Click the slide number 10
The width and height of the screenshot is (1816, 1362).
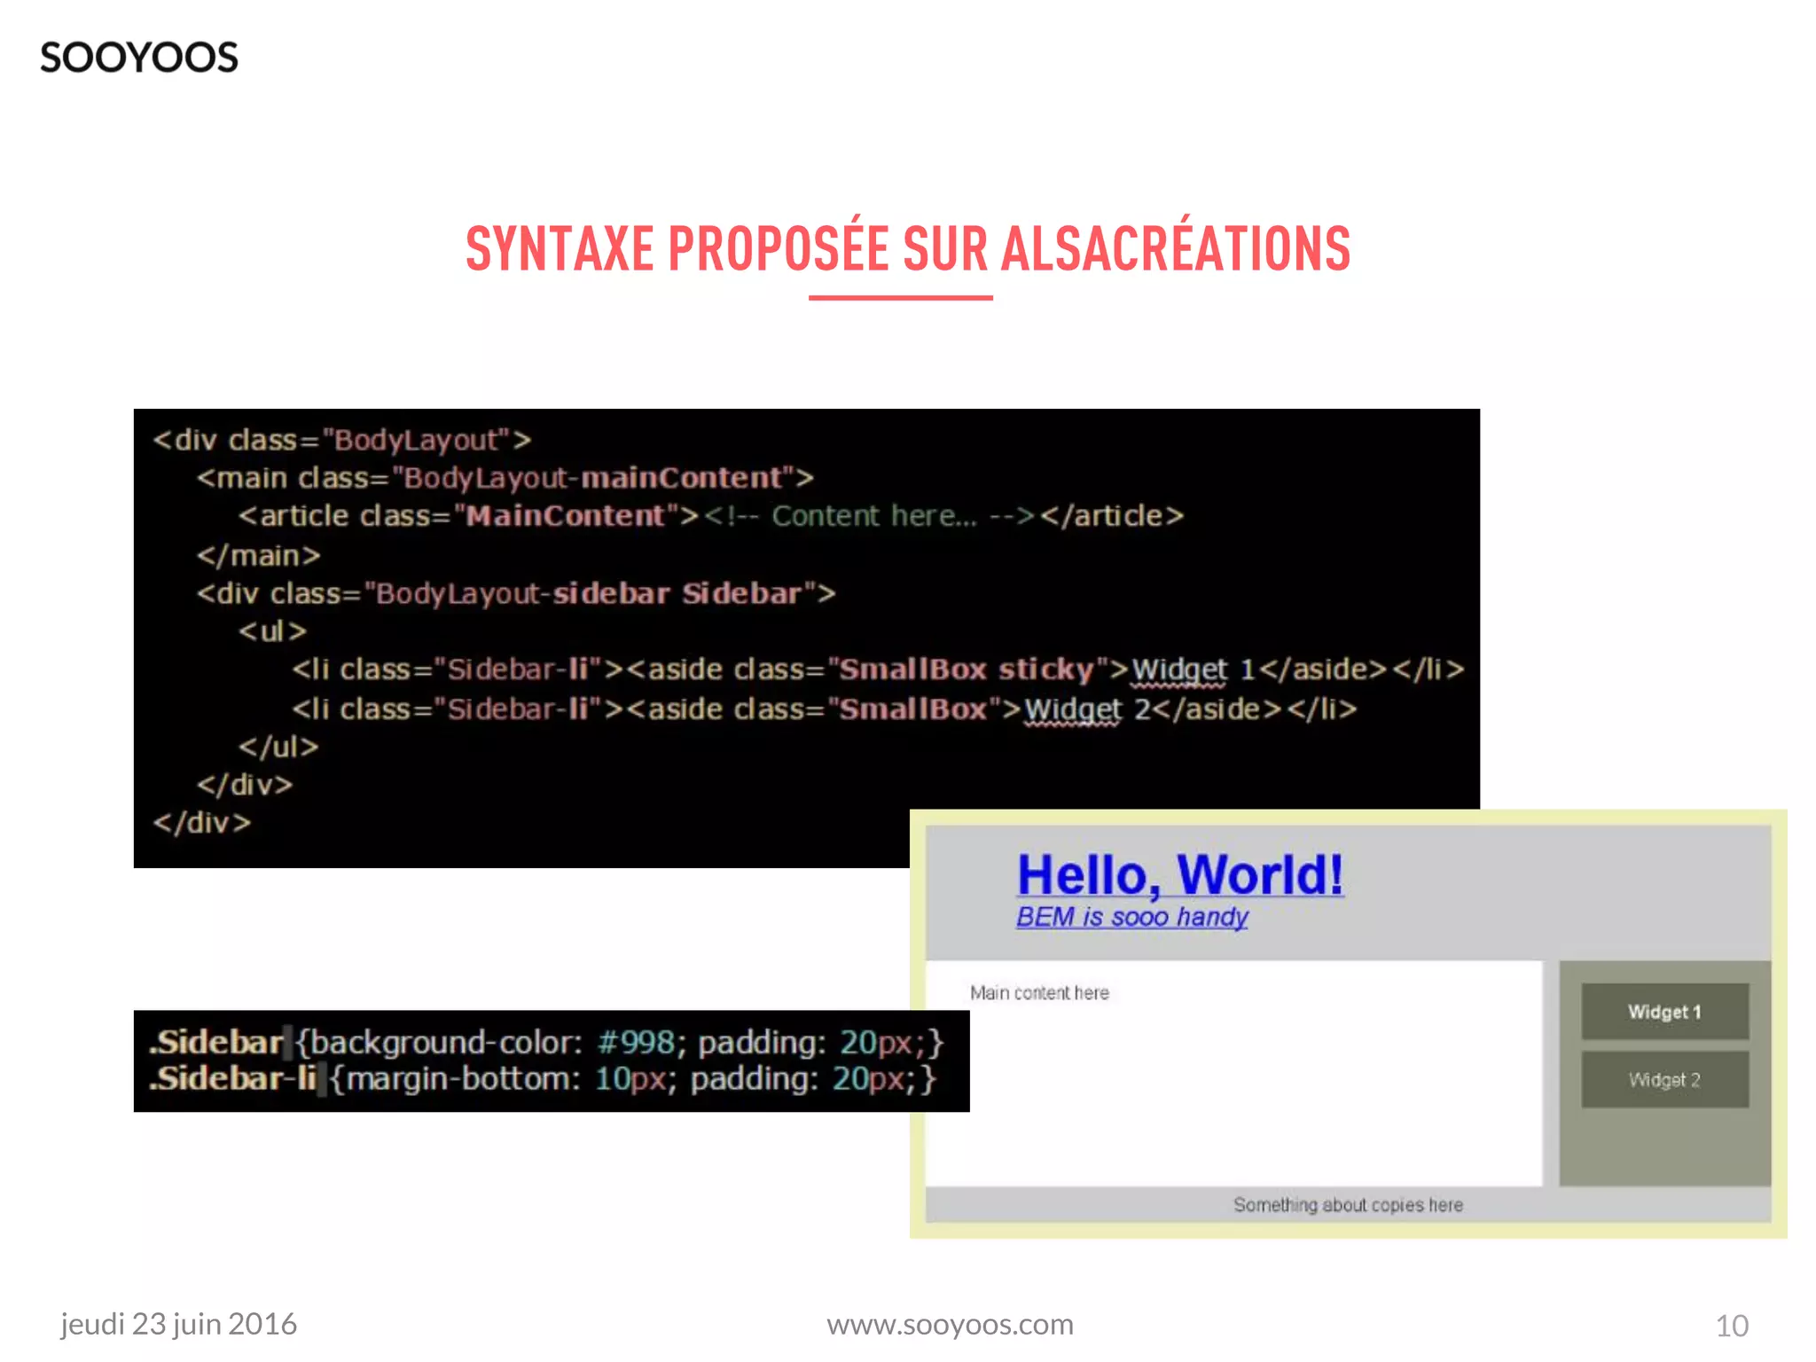click(x=1731, y=1326)
